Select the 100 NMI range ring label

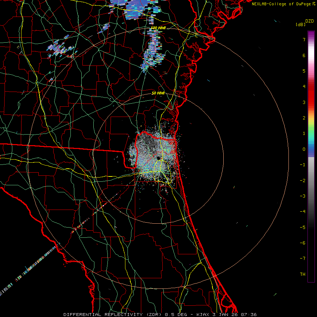pos(158,28)
